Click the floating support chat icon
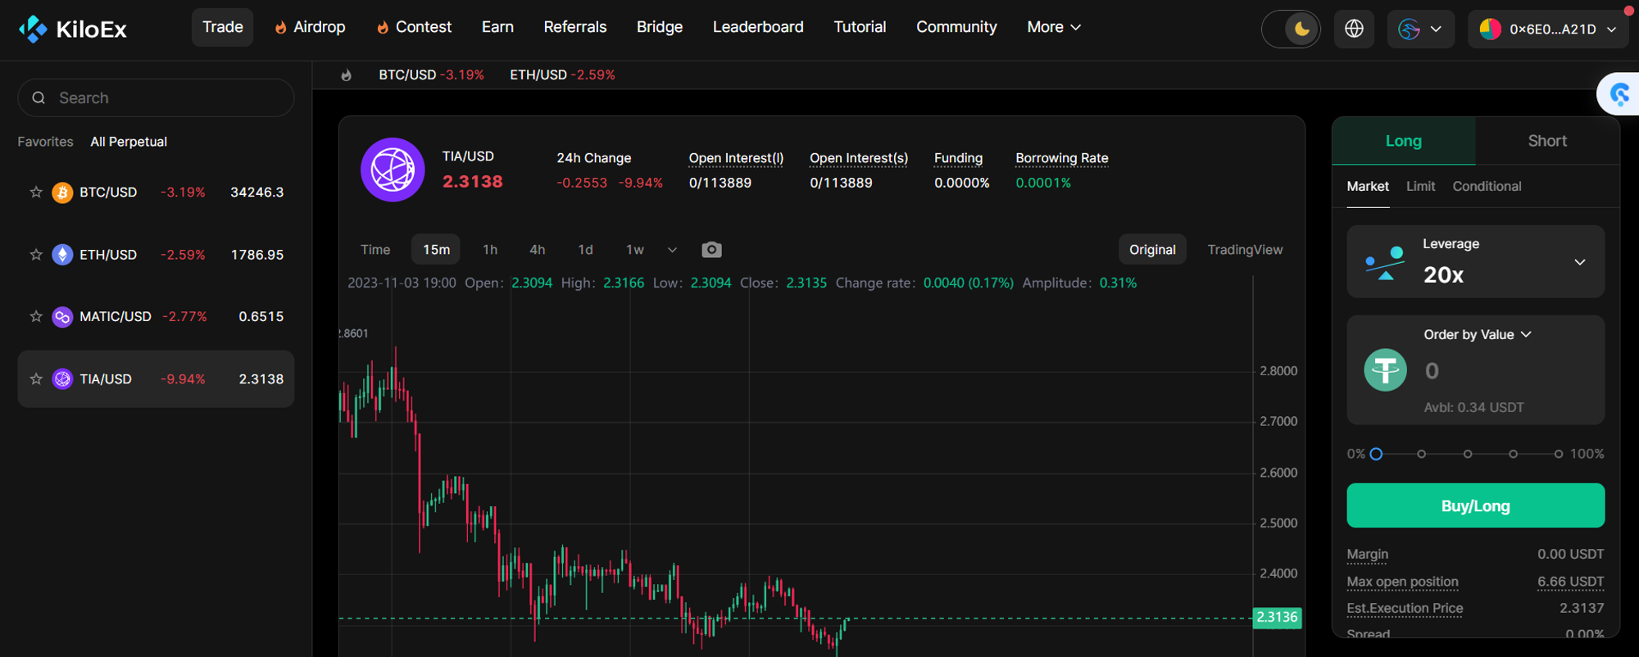The image size is (1639, 657). coord(1620,94)
